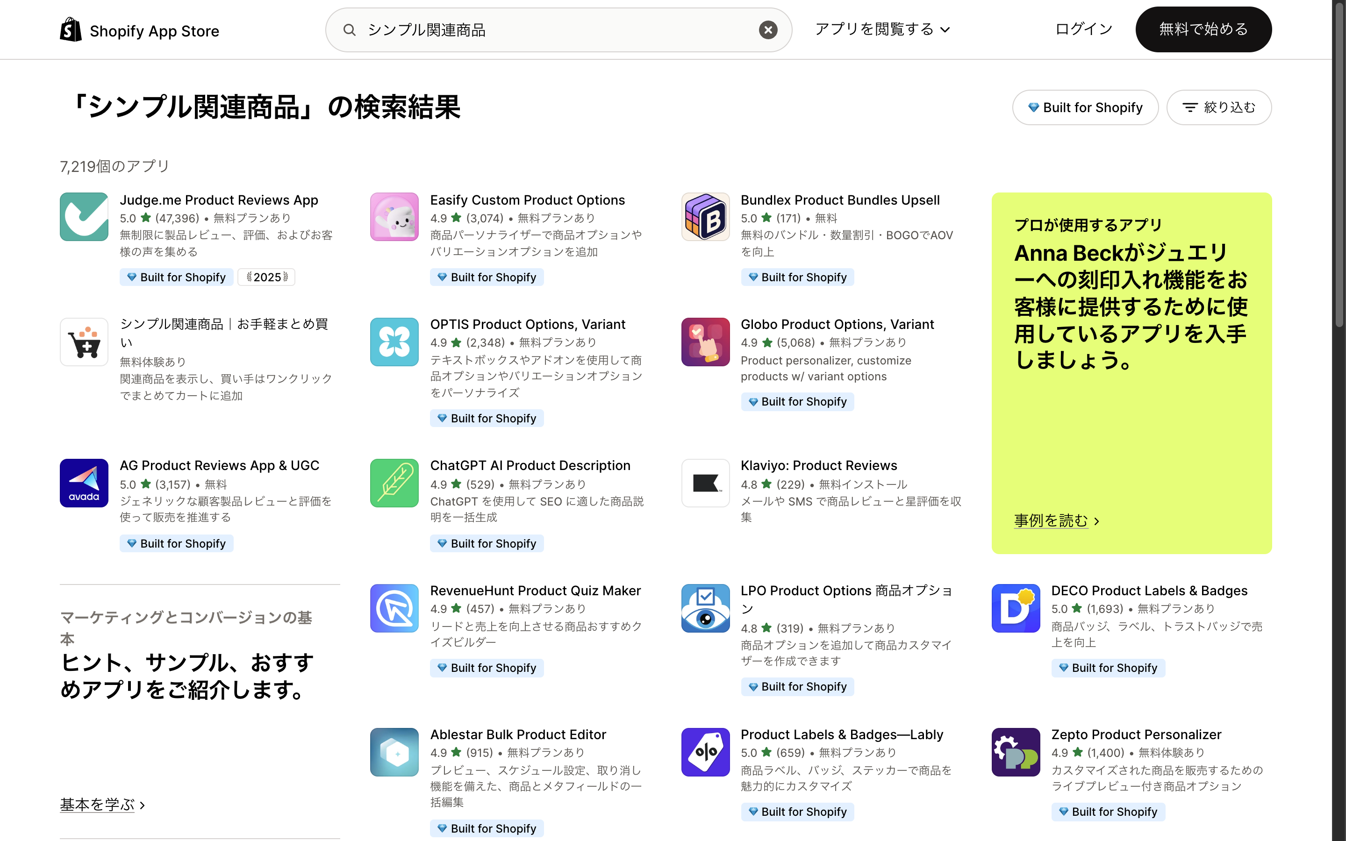Click Built for Shopify badge under Bundlex

pyautogui.click(x=797, y=277)
